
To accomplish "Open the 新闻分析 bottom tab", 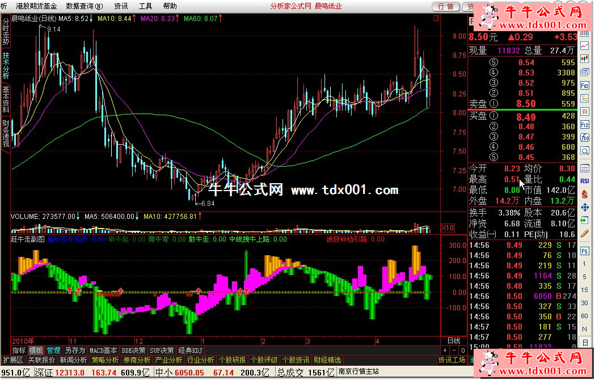I will point(73,360).
